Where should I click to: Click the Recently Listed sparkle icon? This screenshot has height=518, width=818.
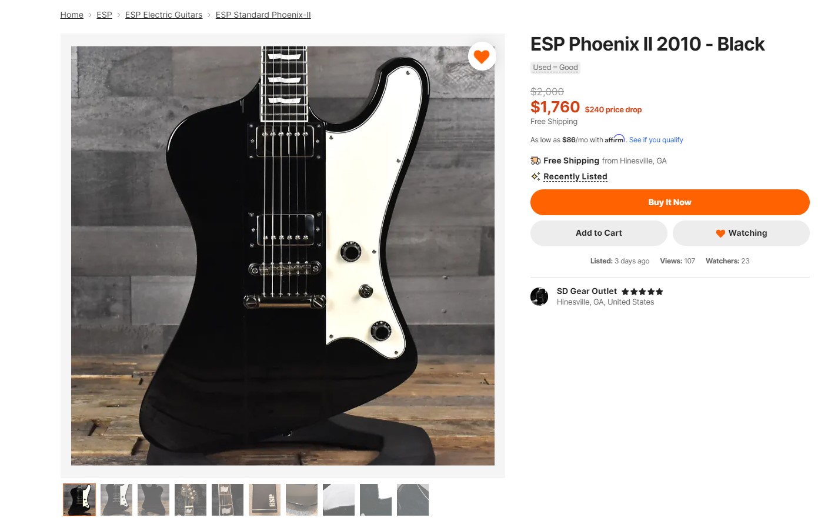coord(535,176)
